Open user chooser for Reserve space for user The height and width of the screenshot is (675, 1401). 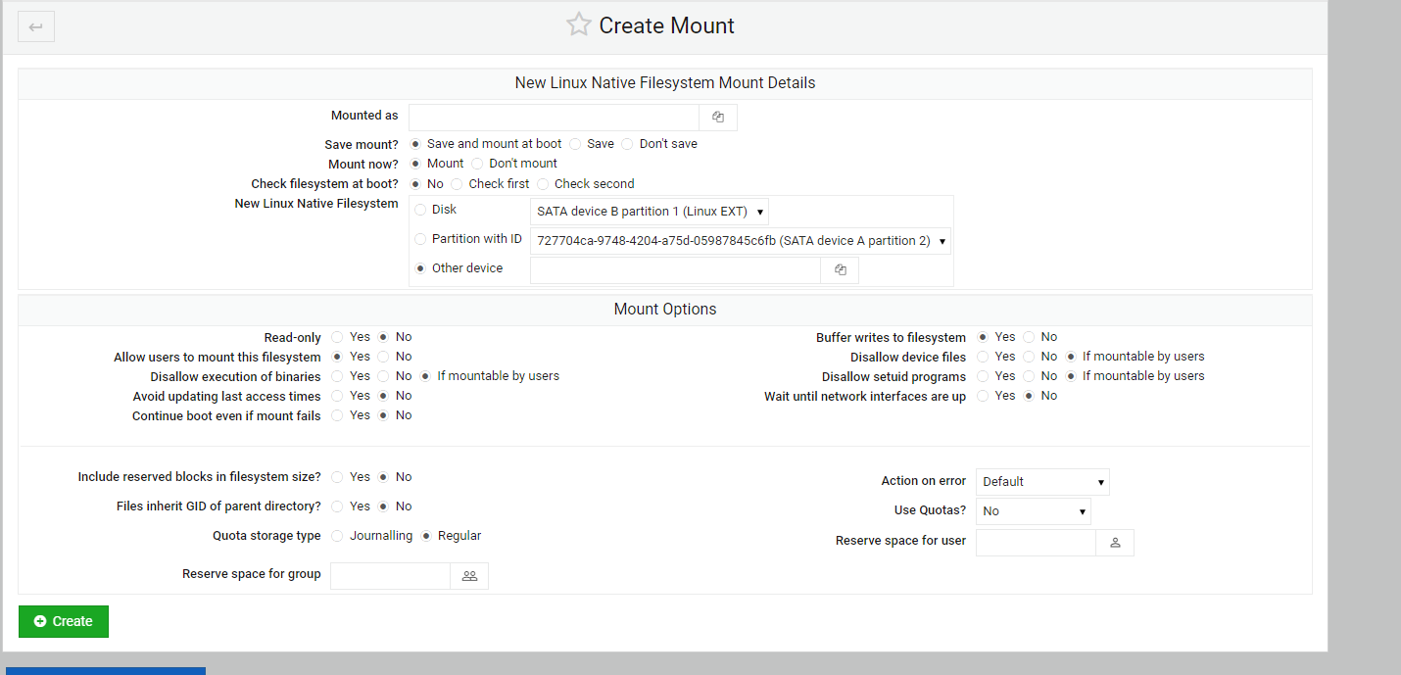1115,543
